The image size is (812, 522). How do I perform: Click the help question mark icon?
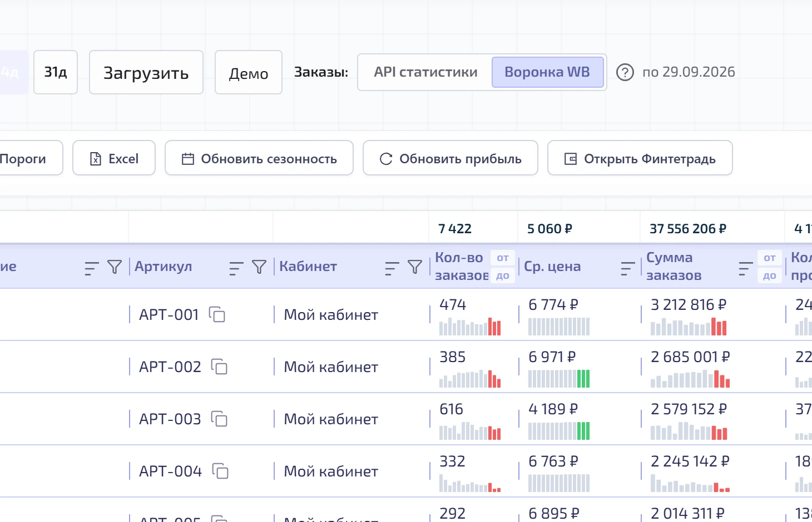625,72
